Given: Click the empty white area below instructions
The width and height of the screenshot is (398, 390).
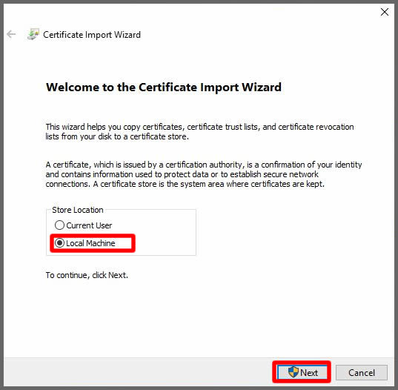Looking at the screenshot, I should pos(199,317).
